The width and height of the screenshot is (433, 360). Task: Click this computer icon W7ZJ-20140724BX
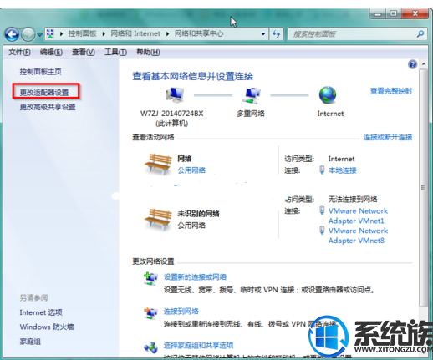click(175, 94)
